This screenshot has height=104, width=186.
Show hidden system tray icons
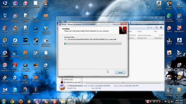coord(162,102)
